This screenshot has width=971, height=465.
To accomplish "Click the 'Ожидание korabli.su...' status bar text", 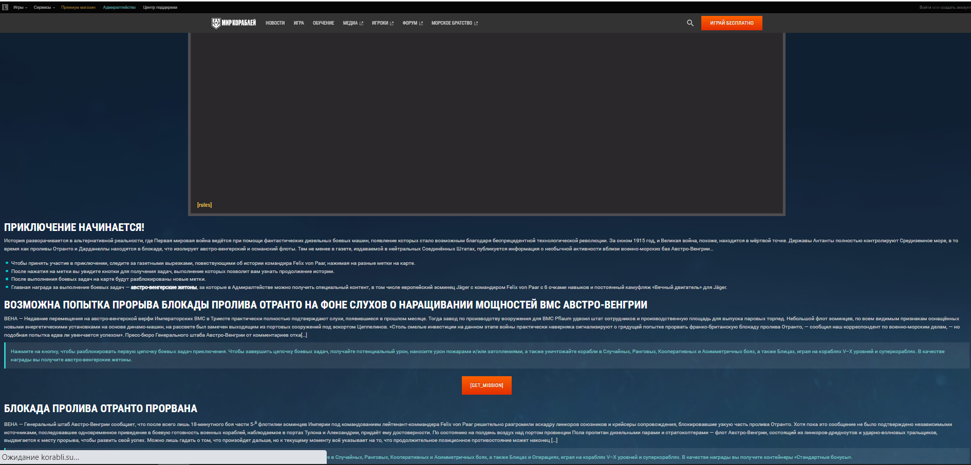I will pos(41,457).
